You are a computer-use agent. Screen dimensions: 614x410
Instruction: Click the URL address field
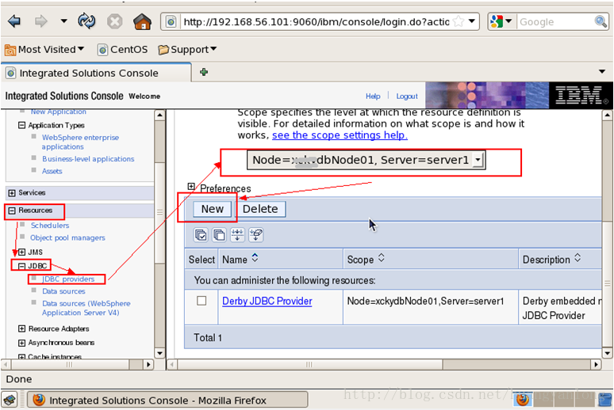click(x=316, y=22)
